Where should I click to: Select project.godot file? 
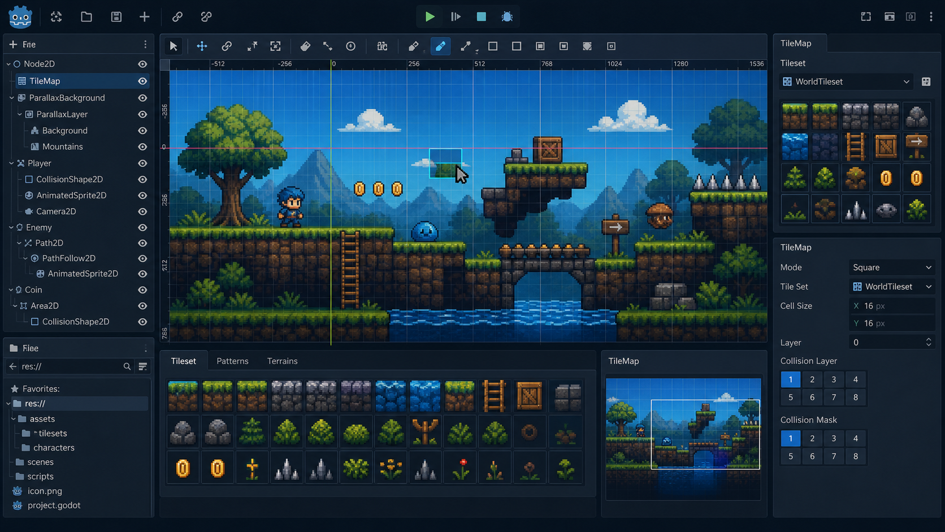click(x=54, y=505)
